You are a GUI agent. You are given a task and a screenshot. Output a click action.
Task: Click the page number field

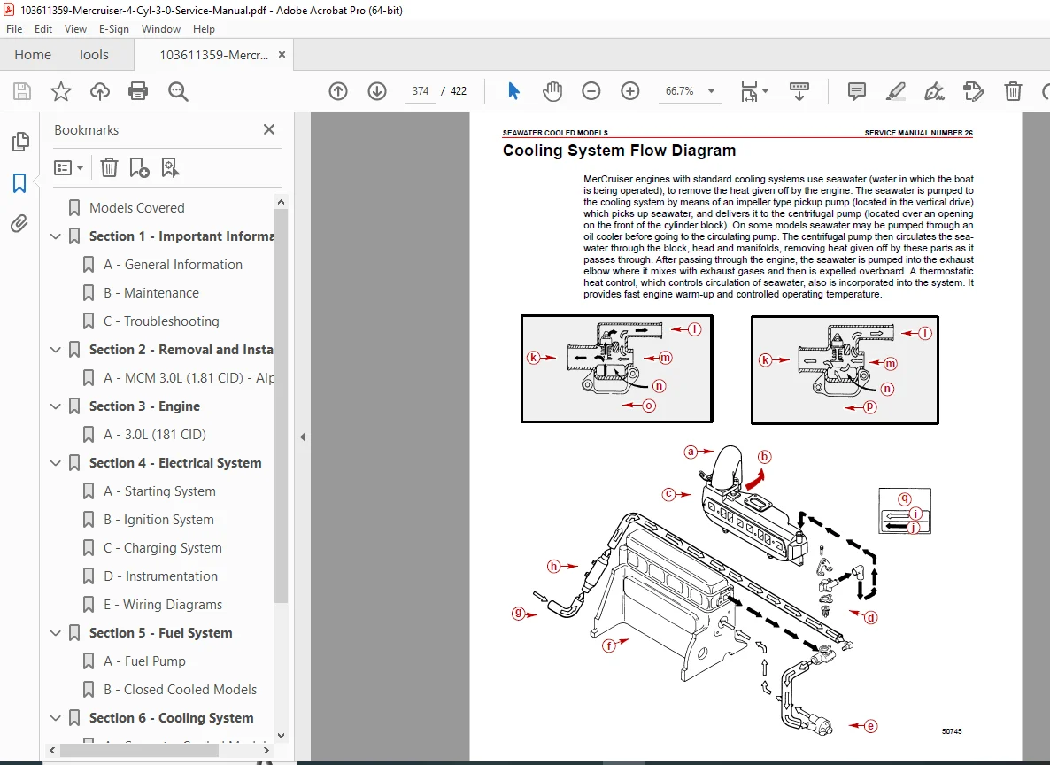(x=421, y=91)
